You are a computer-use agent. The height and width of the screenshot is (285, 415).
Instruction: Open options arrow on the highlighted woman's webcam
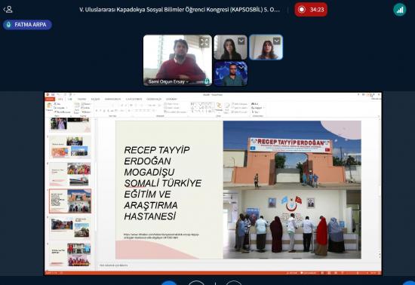[x=276, y=41]
